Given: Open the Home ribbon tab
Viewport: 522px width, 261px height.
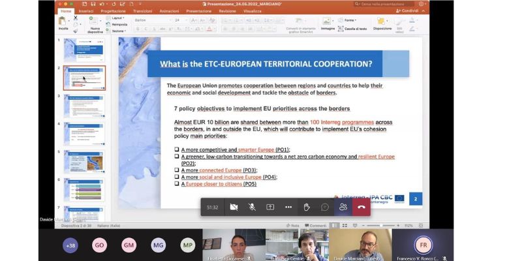Looking at the screenshot, I should [66, 11].
